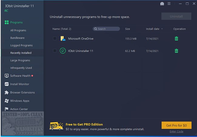197x137 pixels.
Task: Click the Software Health icon
Action: point(7,76)
